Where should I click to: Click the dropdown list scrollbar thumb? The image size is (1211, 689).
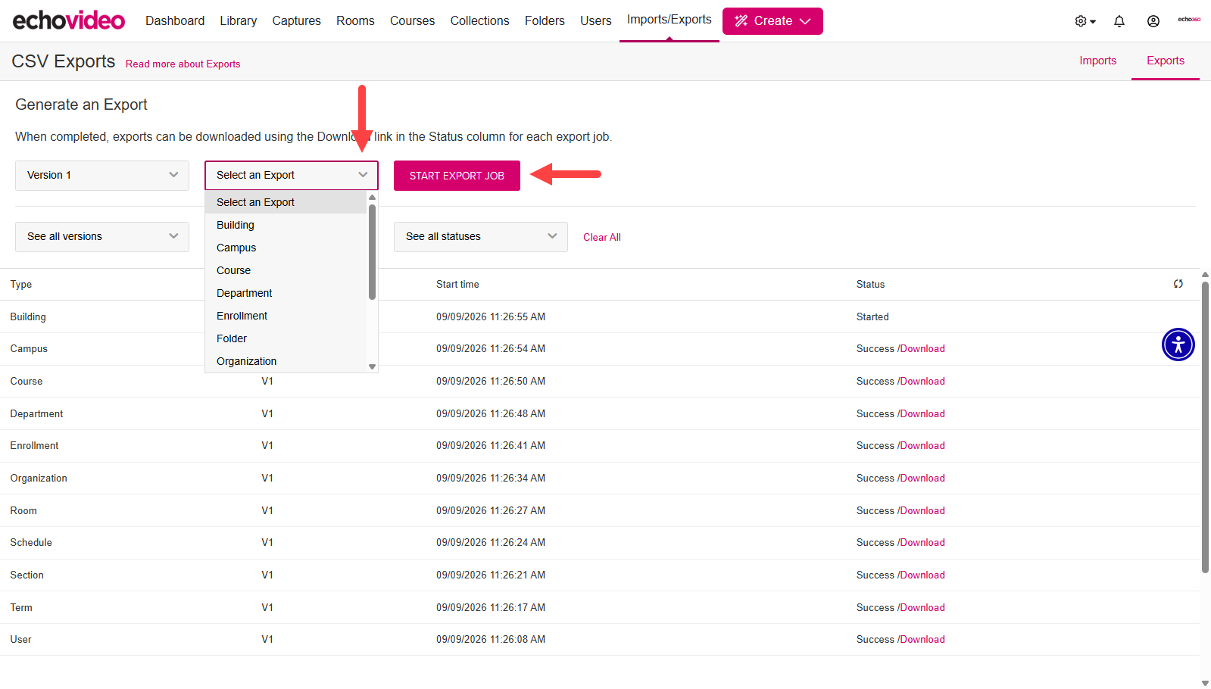pos(372,251)
